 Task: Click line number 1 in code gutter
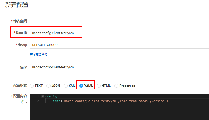pos(38,96)
